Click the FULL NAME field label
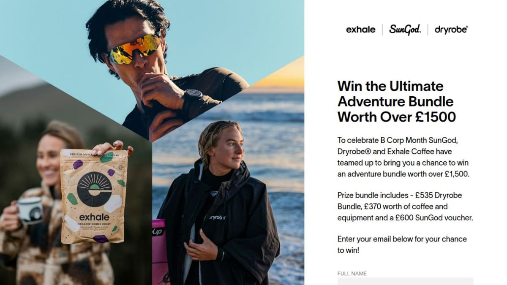Viewport: 507px width, 285px height. pyautogui.click(x=352, y=274)
